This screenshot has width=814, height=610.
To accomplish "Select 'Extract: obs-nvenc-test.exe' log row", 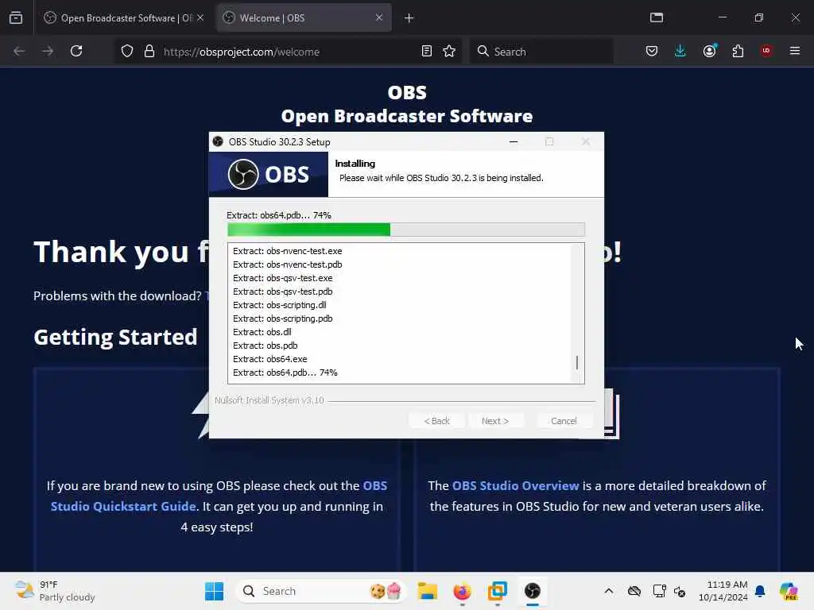I will click(287, 251).
